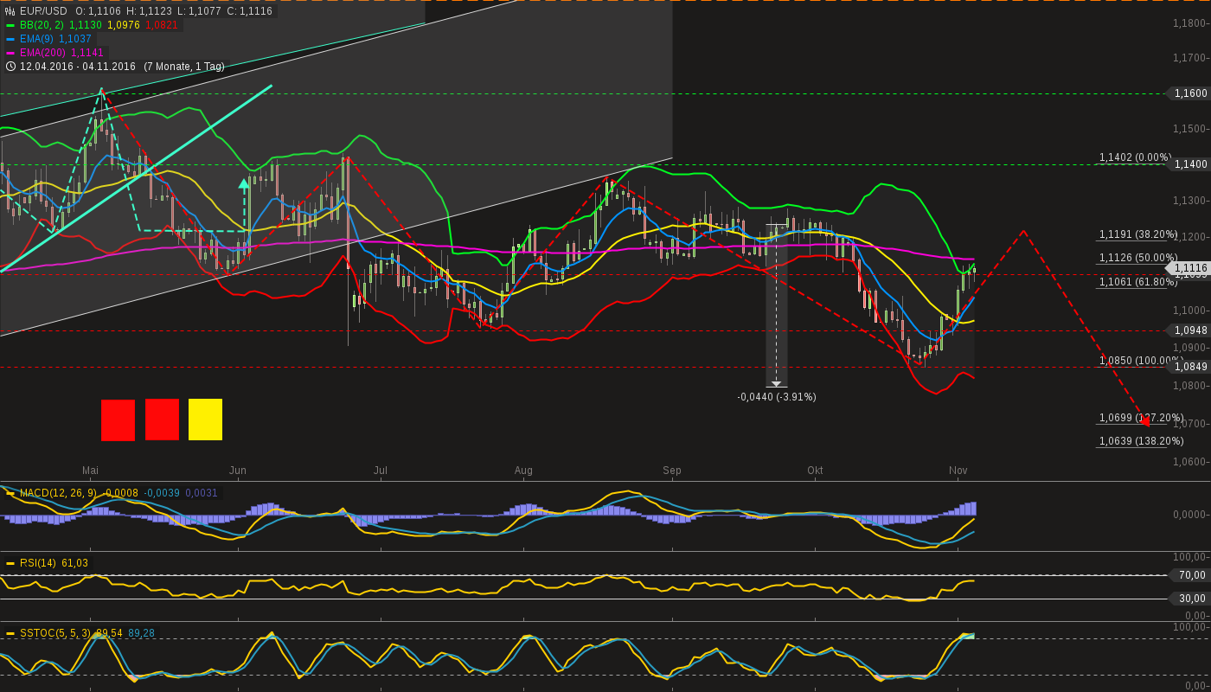Image resolution: width=1211 pixels, height=692 pixels.
Task: Click the red lower band value 1,0821
Action: click(x=162, y=25)
